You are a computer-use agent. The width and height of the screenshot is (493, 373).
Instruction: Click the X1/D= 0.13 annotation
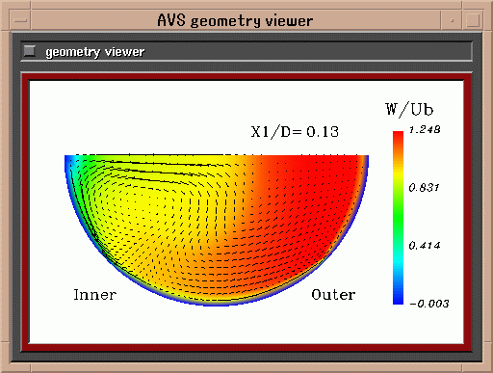295,132
